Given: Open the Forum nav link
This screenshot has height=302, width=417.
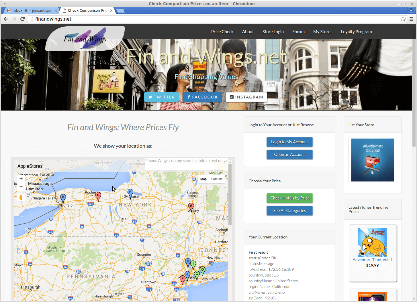Looking at the screenshot, I should point(298,32).
